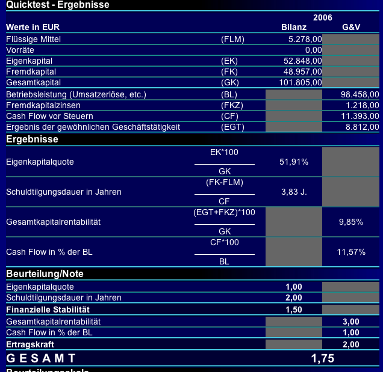The width and height of the screenshot is (383, 372).
Task: Click the Ertragskraft grade 2,00
Action: click(x=351, y=344)
